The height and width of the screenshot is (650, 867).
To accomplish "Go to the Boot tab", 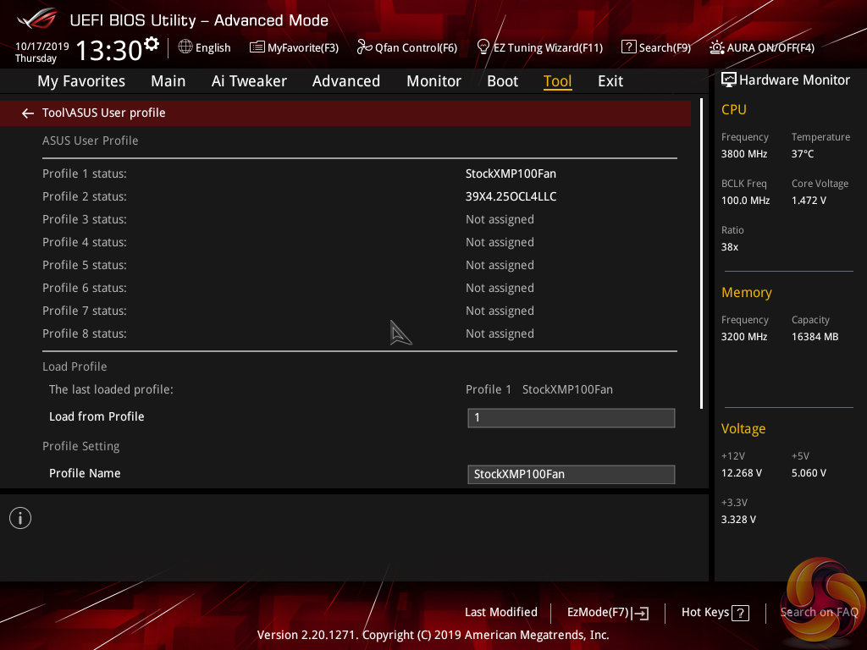I will point(503,81).
